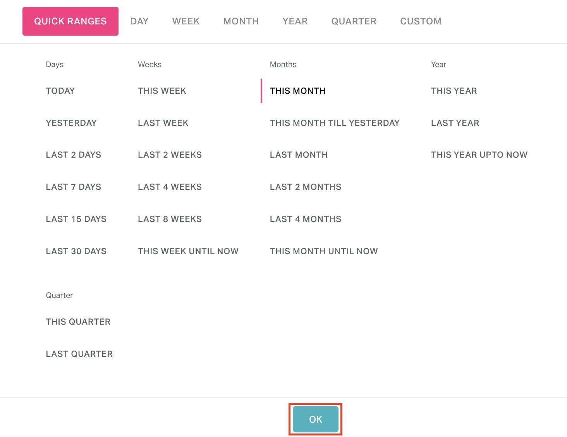Pick Last 30 Days range
The image size is (567, 437).
(76, 251)
